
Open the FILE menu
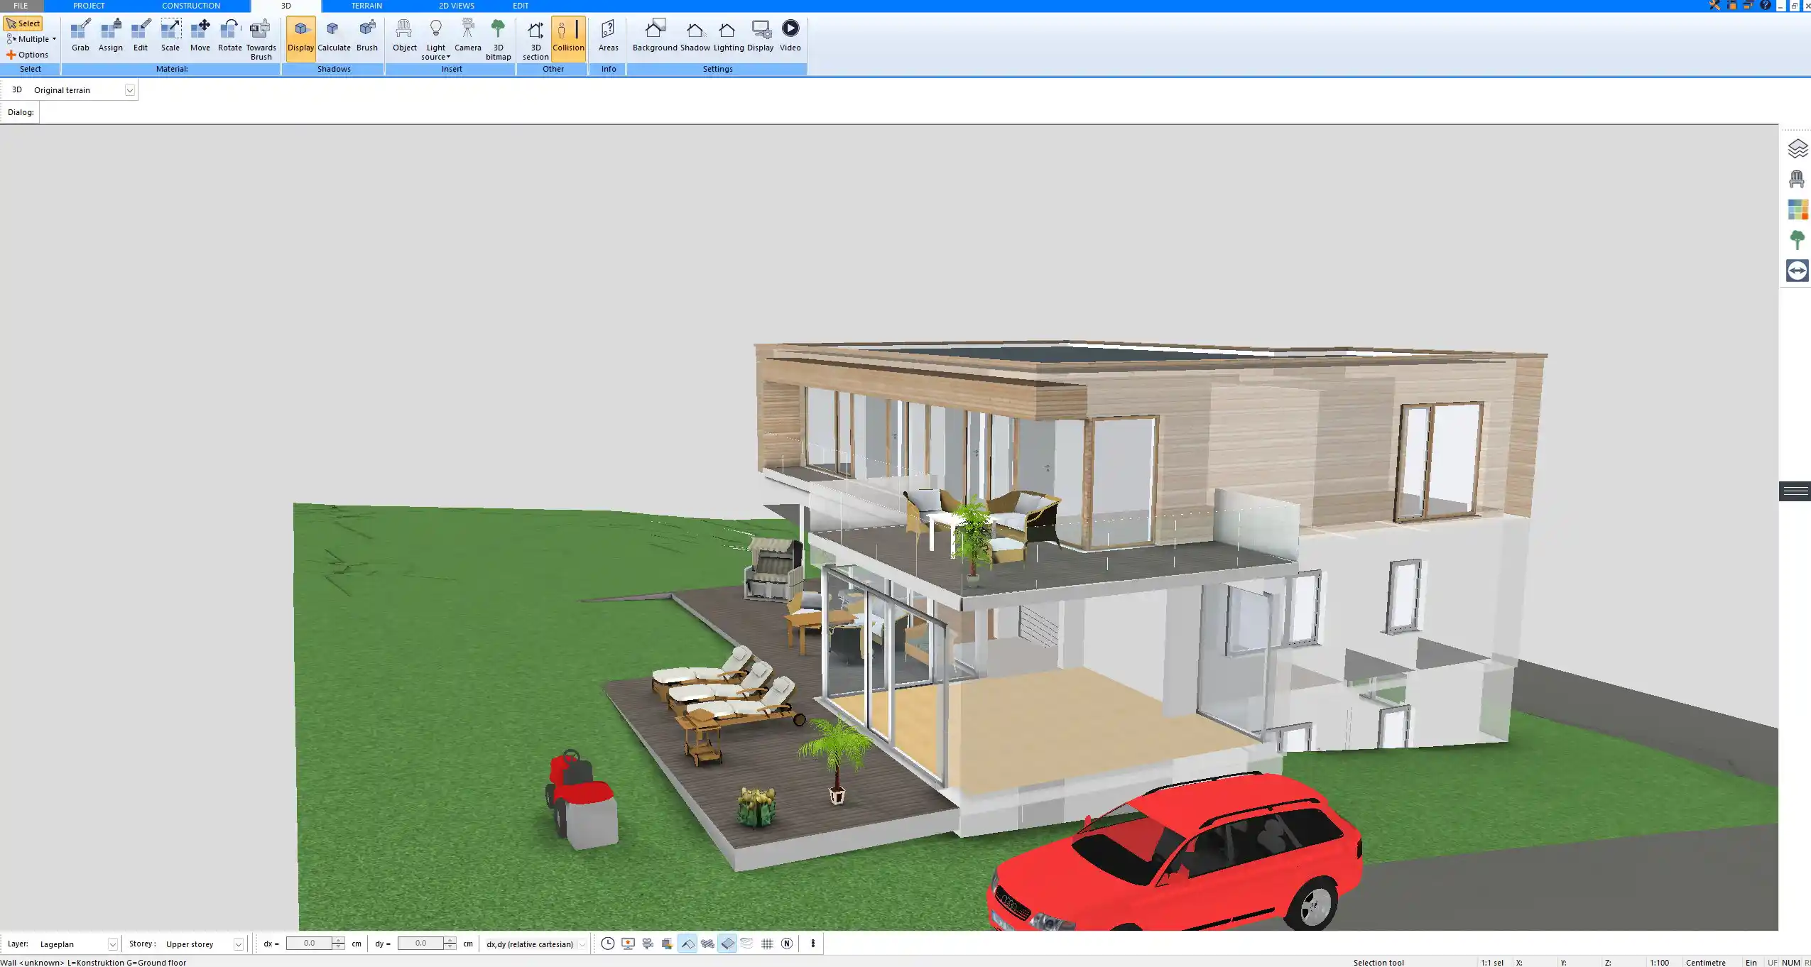21,6
